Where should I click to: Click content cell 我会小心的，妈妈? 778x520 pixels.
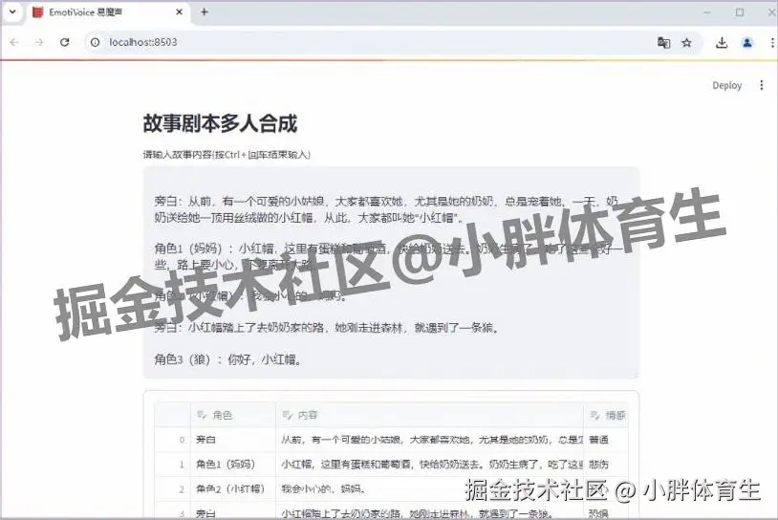pyautogui.click(x=430, y=489)
